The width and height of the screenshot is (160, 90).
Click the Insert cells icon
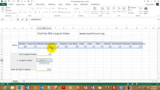114,8
